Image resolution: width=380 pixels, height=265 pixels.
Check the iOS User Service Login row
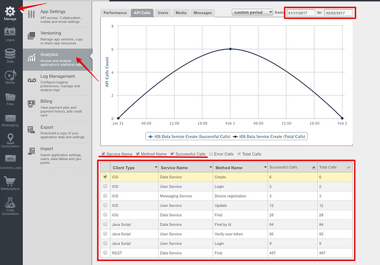click(105, 186)
